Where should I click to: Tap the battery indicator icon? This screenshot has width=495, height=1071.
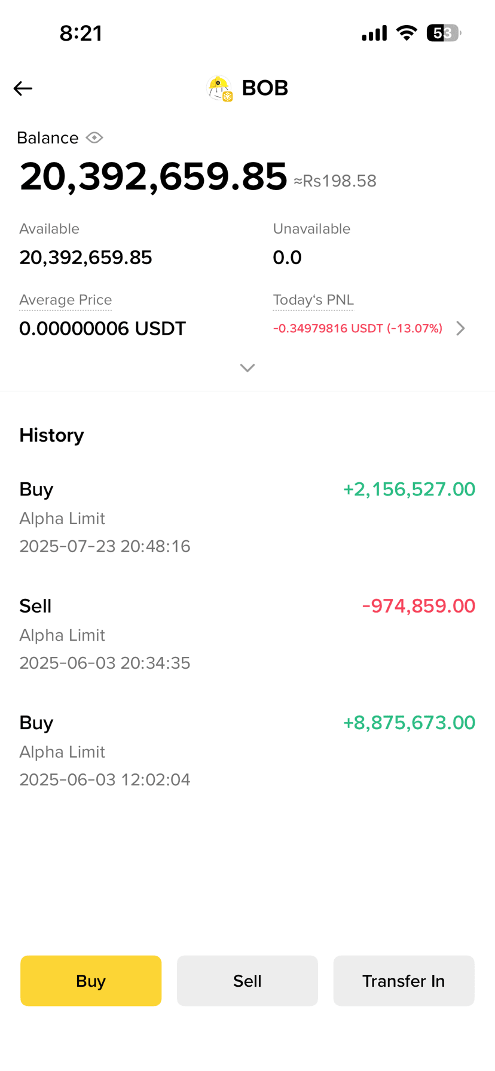(x=443, y=33)
